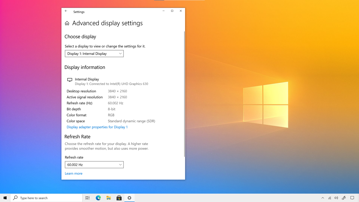
Task: Click the Refresh Rate section heading
Action: tap(77, 137)
